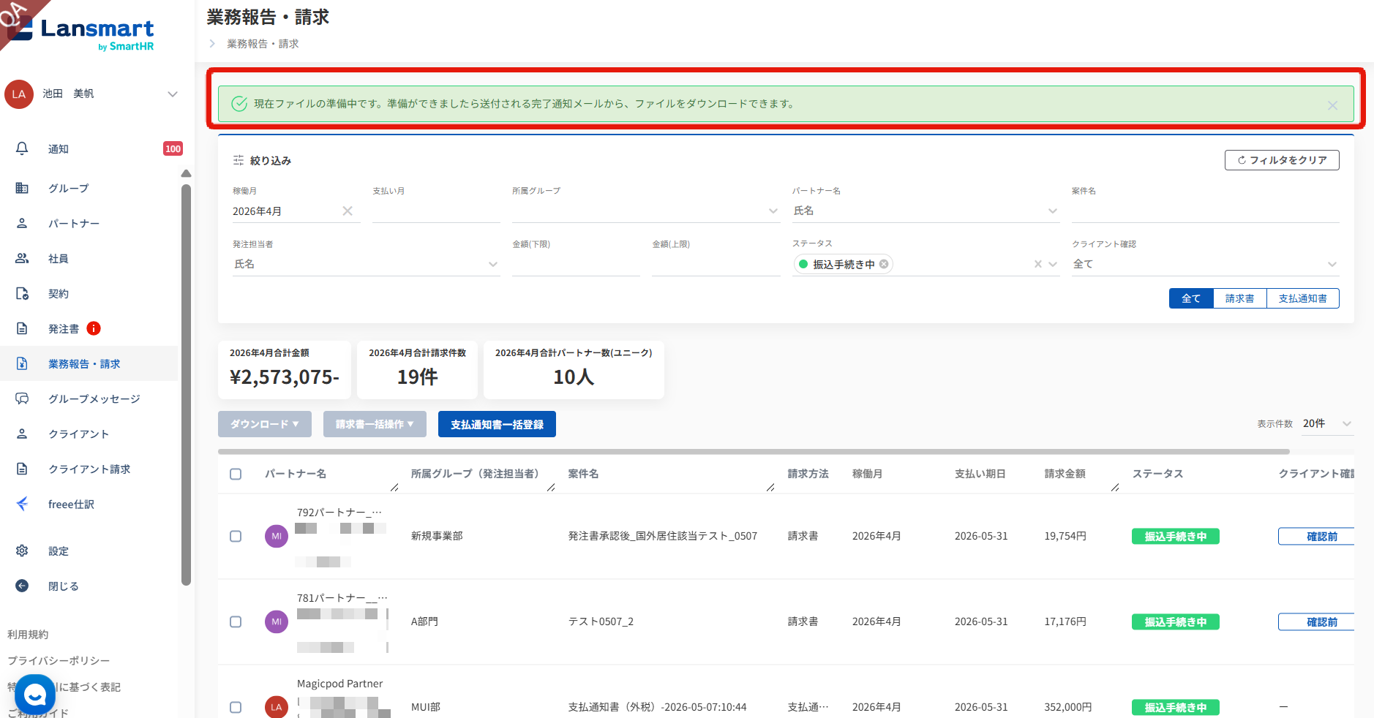Image resolution: width=1374 pixels, height=718 pixels.
Task: Toggle the select-all checkbox in table header
Action: pos(236,474)
